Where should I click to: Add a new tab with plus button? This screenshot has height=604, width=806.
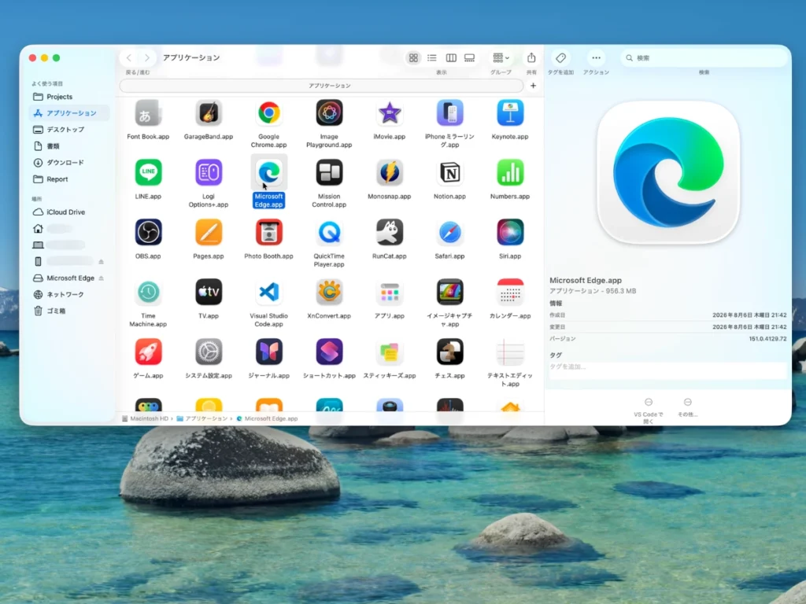coord(533,86)
